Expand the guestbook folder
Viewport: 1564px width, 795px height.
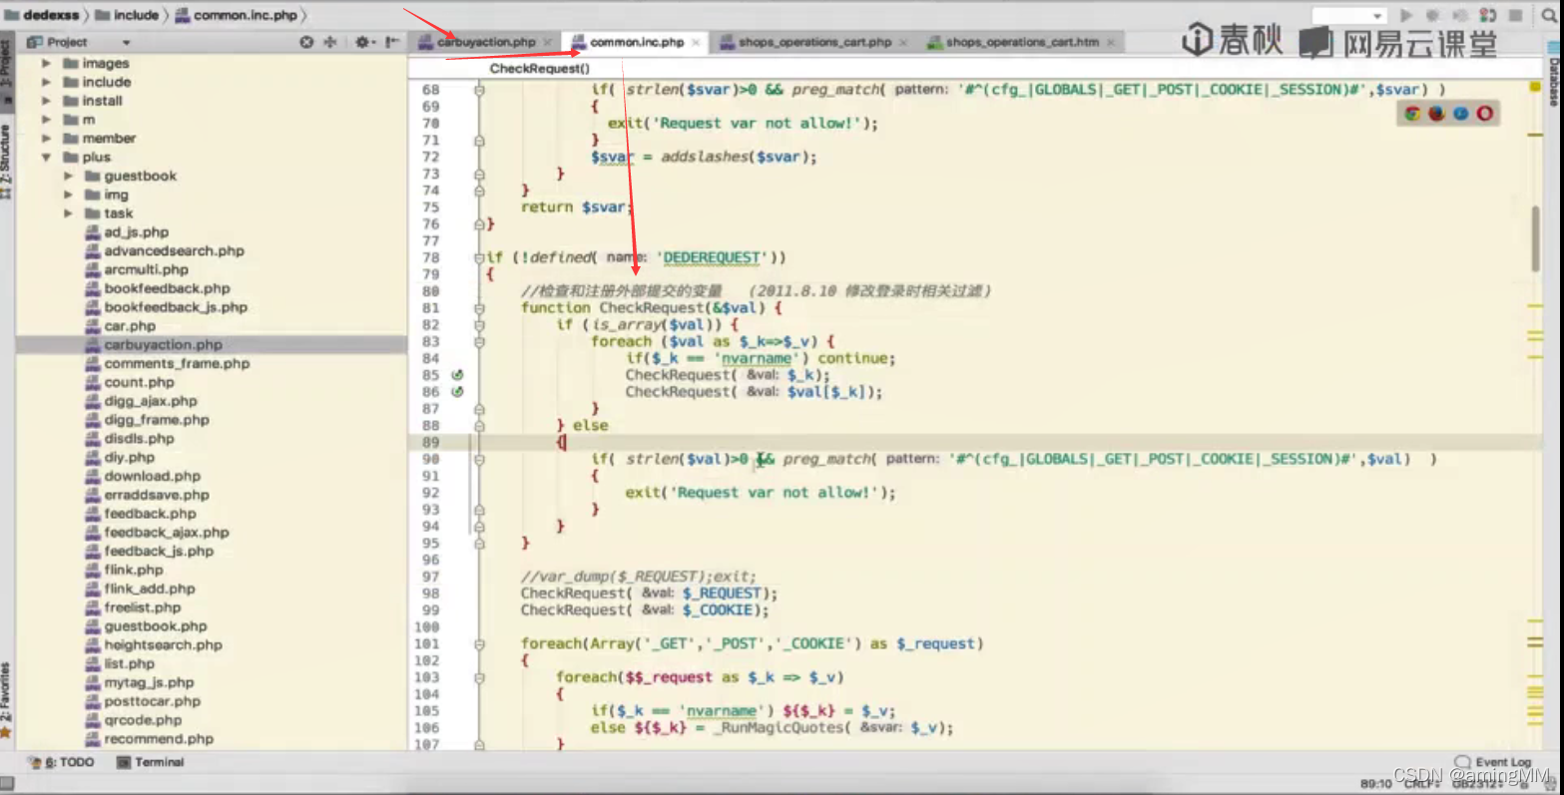pos(68,176)
